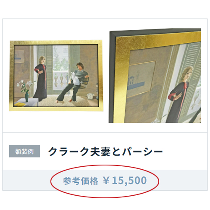Click the 参考価格 ¥15,500 price text

(x=105, y=181)
